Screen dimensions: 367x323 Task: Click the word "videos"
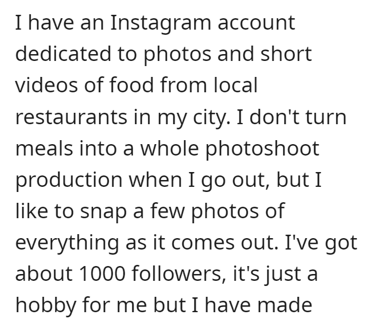point(46,85)
